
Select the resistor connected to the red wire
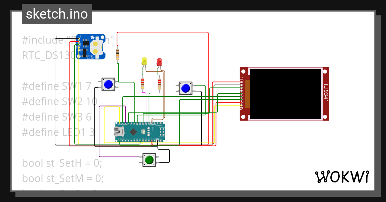(x=118, y=54)
